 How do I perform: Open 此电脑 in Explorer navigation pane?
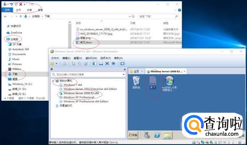(12, 39)
